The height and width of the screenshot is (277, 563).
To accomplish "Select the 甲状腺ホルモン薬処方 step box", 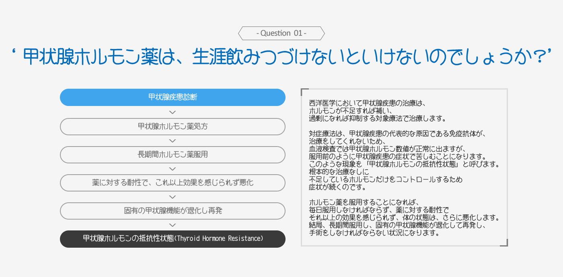I will pos(173,126).
